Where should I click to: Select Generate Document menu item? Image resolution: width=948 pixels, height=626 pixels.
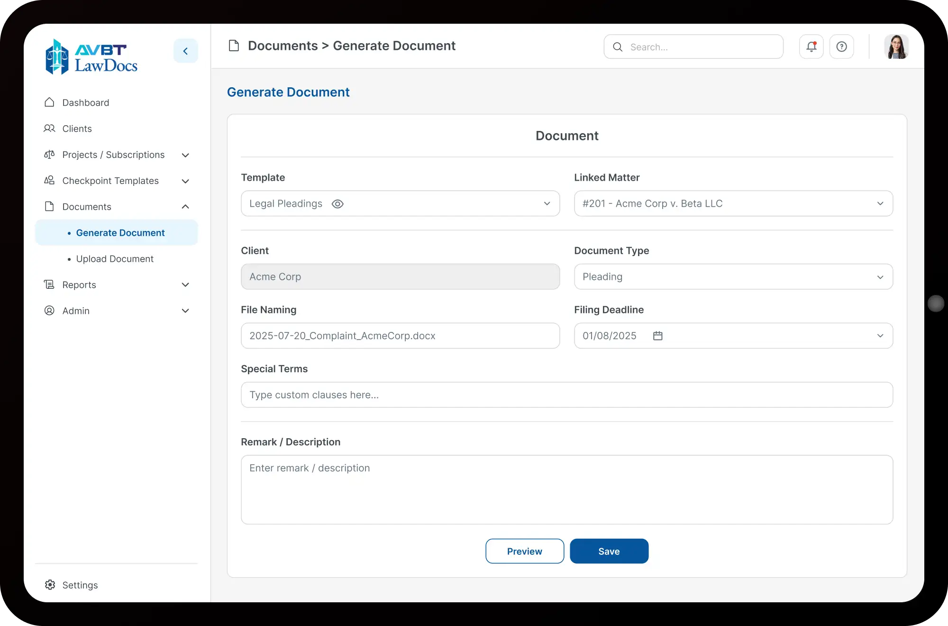tap(117, 233)
